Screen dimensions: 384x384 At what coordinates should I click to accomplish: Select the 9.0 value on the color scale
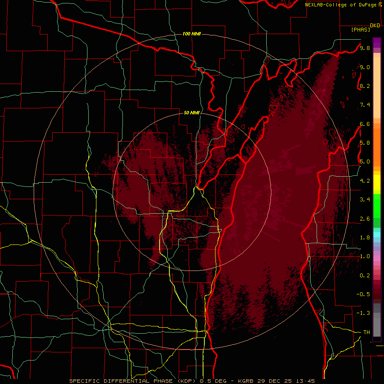click(365, 67)
